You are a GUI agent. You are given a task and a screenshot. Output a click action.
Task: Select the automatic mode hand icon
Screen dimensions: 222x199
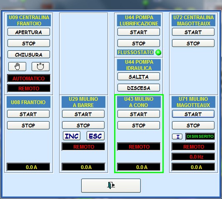(x=40, y=67)
